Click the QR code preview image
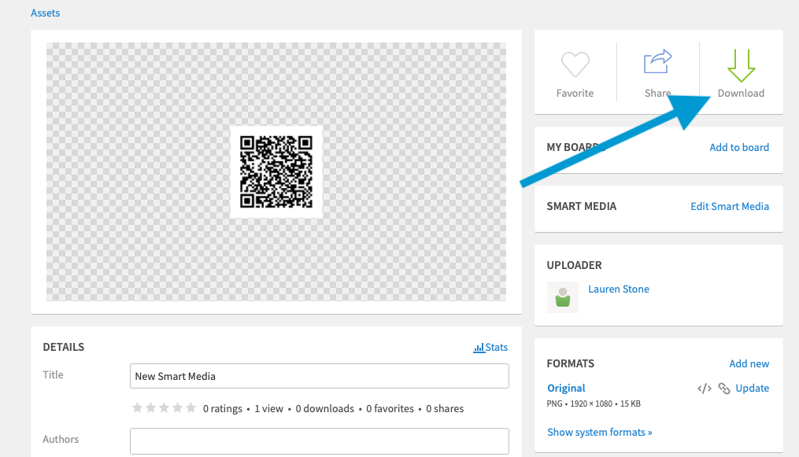799x457 pixels. (276, 172)
